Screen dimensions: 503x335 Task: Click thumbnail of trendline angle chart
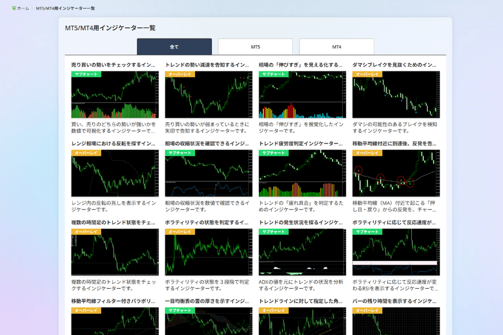pos(302,321)
